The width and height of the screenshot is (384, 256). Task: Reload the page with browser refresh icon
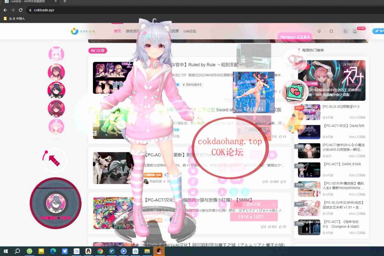pos(21,10)
